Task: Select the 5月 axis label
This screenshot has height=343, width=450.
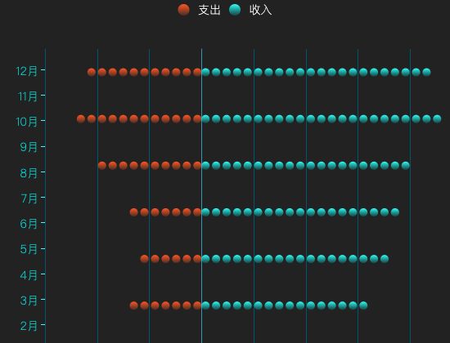Action: [x=29, y=249]
